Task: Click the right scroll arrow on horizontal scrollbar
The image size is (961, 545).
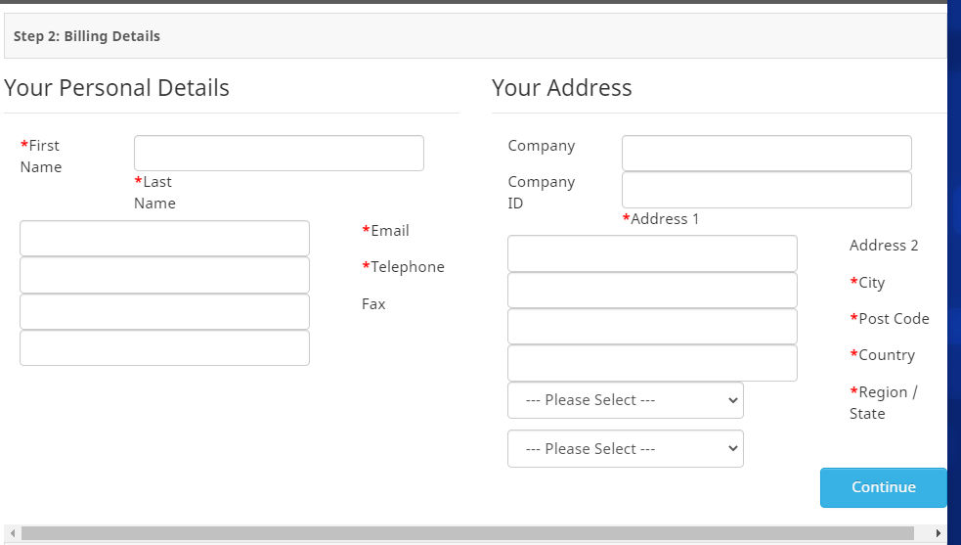Action: (x=939, y=534)
